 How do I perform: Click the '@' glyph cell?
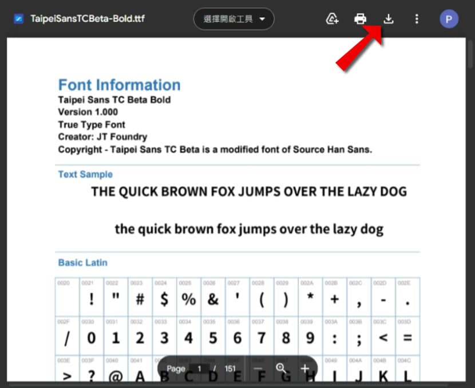[116, 369]
